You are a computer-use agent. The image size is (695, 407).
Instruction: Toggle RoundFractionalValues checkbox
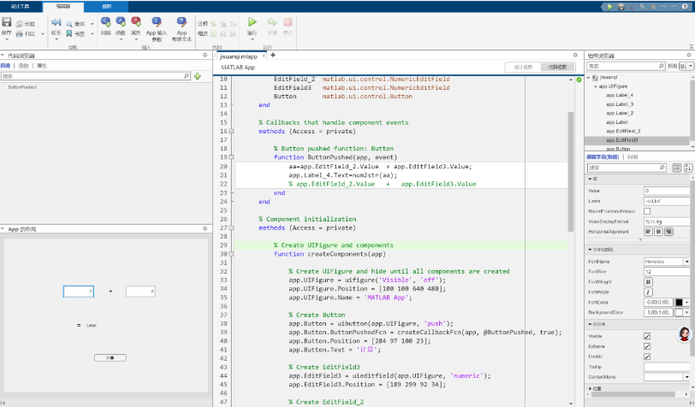(x=647, y=211)
